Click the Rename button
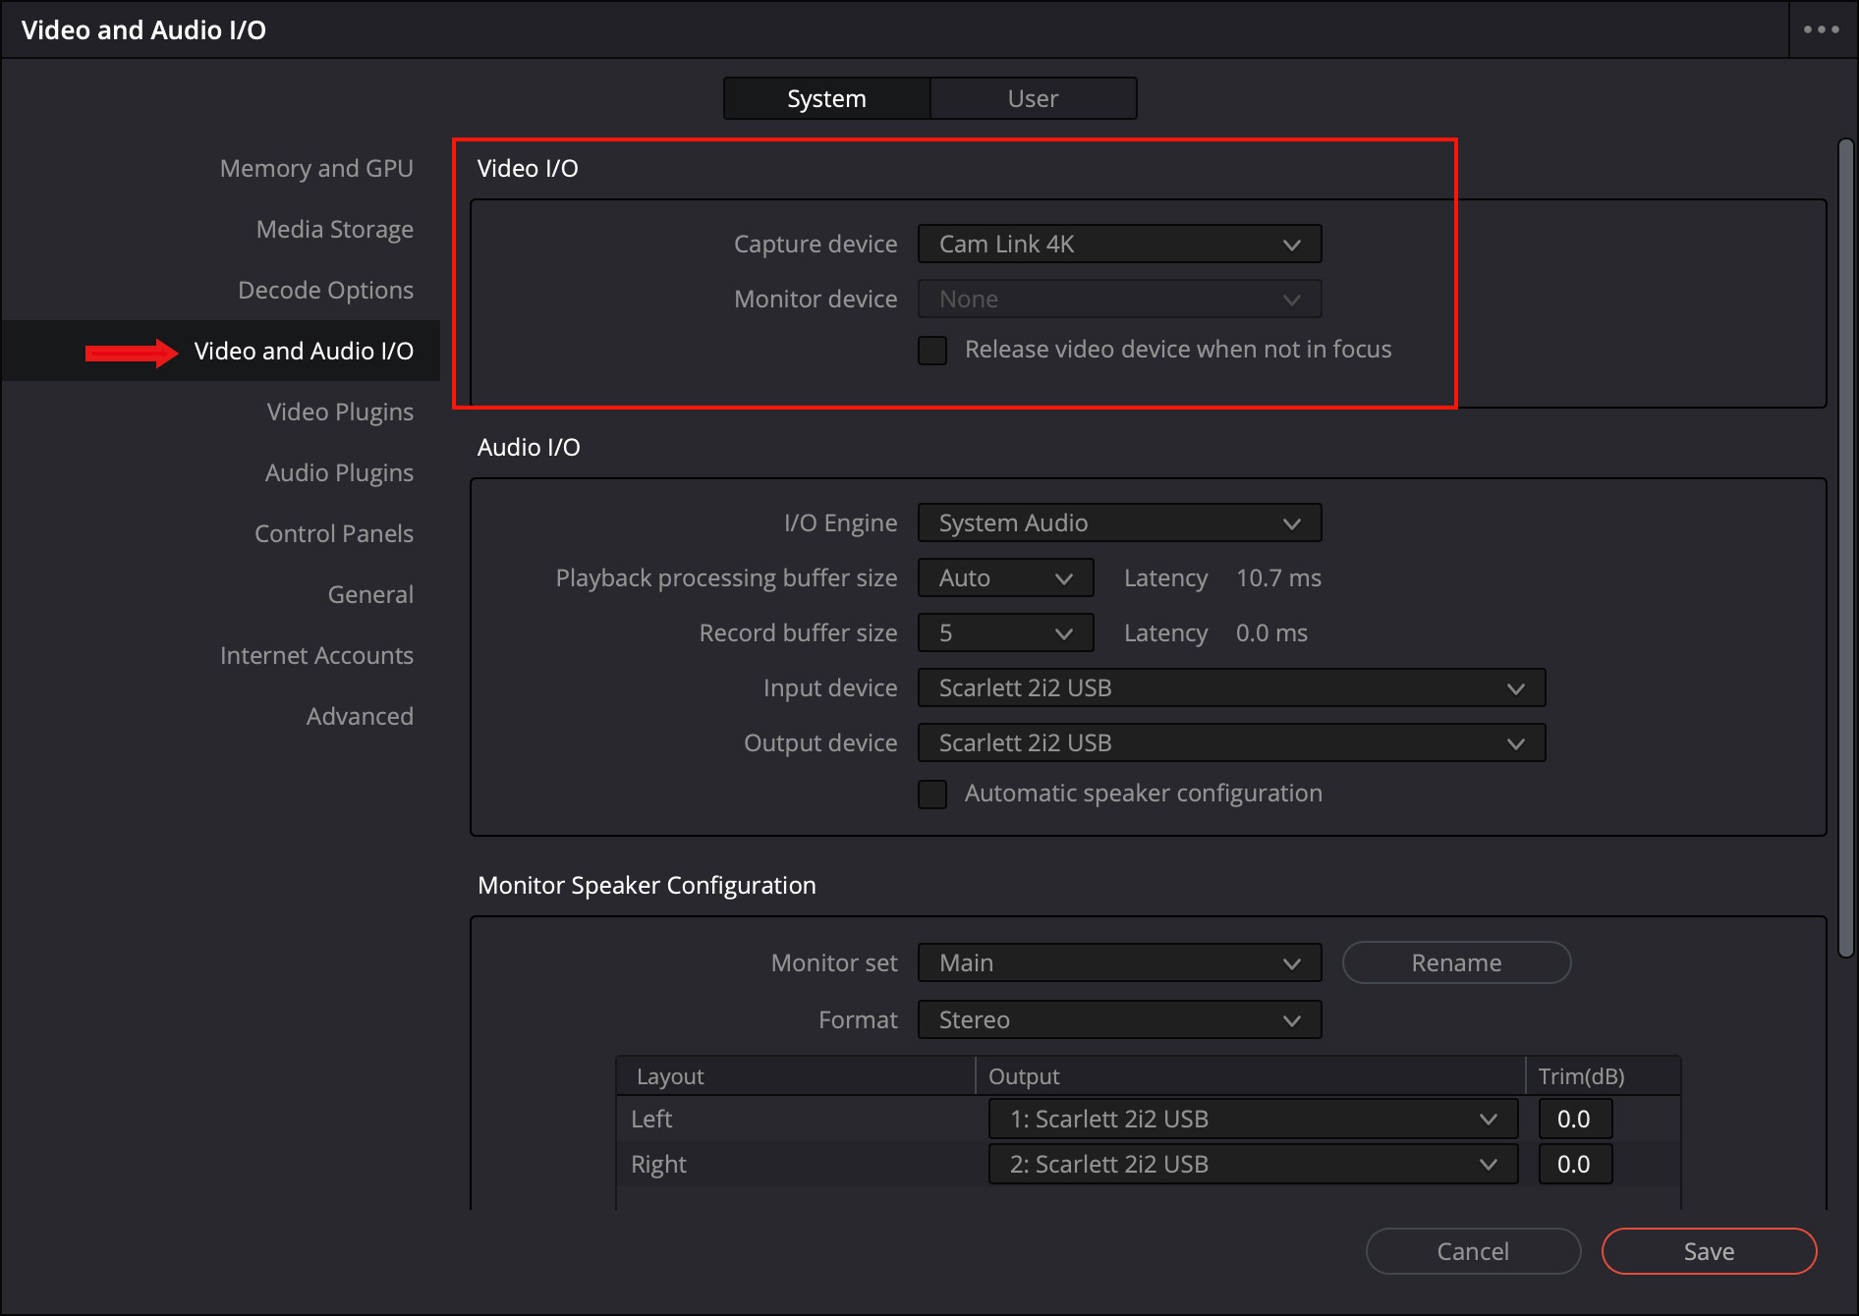This screenshot has height=1316, width=1859. click(1456, 963)
